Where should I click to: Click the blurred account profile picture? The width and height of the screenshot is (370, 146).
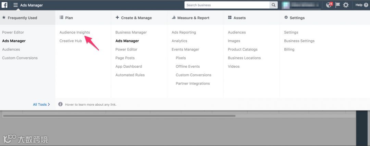point(286,5)
